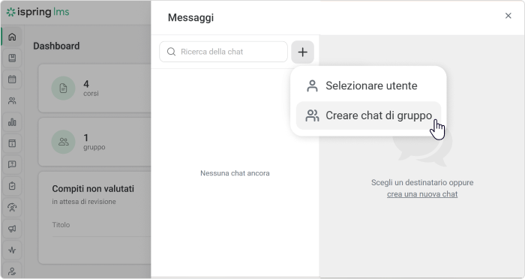Click the 1 gruppo card
This screenshot has width=525, height=279.
(x=94, y=142)
